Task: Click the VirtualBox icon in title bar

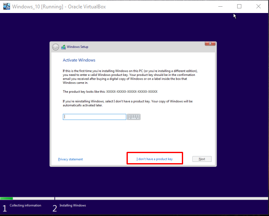Action: coord(7,6)
